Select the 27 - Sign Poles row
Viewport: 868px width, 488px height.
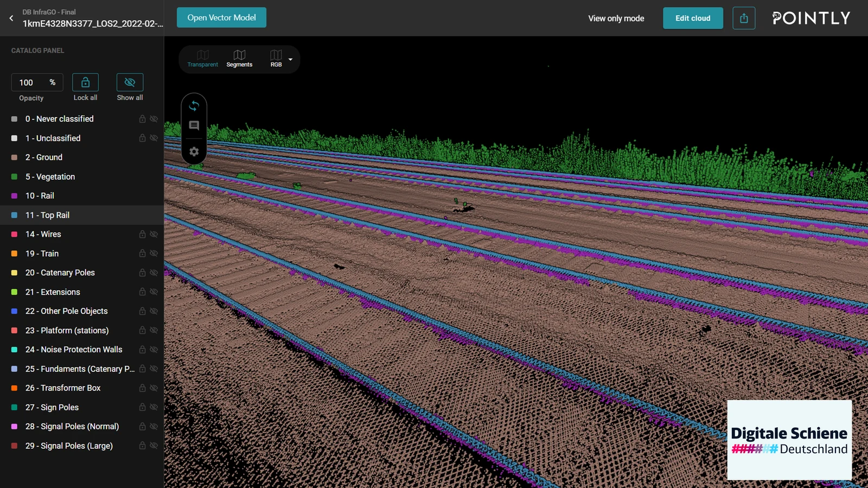pyautogui.click(x=82, y=407)
